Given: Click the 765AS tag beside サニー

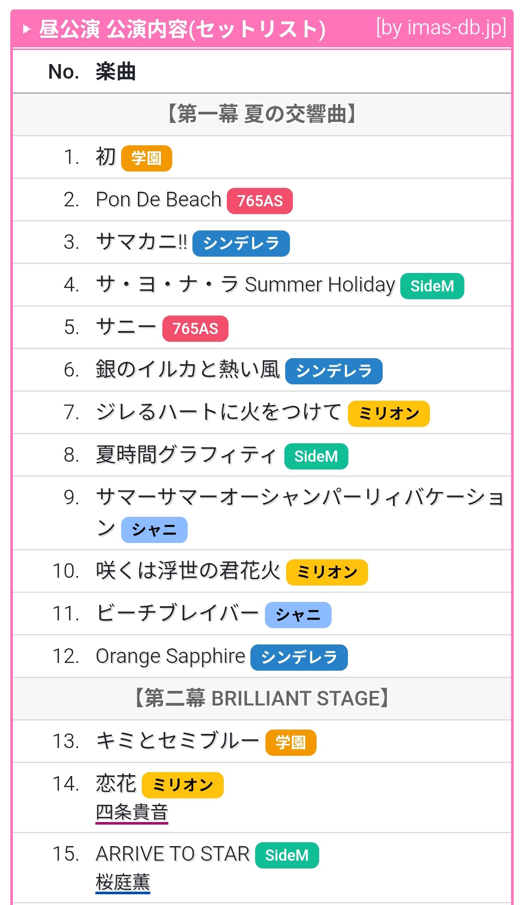Looking at the screenshot, I should pyautogui.click(x=195, y=328).
